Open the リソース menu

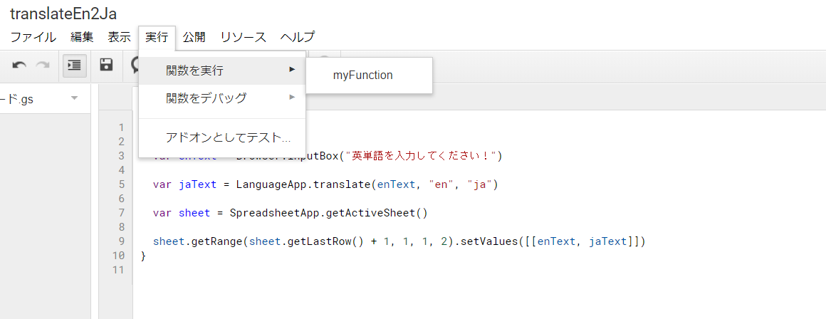coord(243,37)
